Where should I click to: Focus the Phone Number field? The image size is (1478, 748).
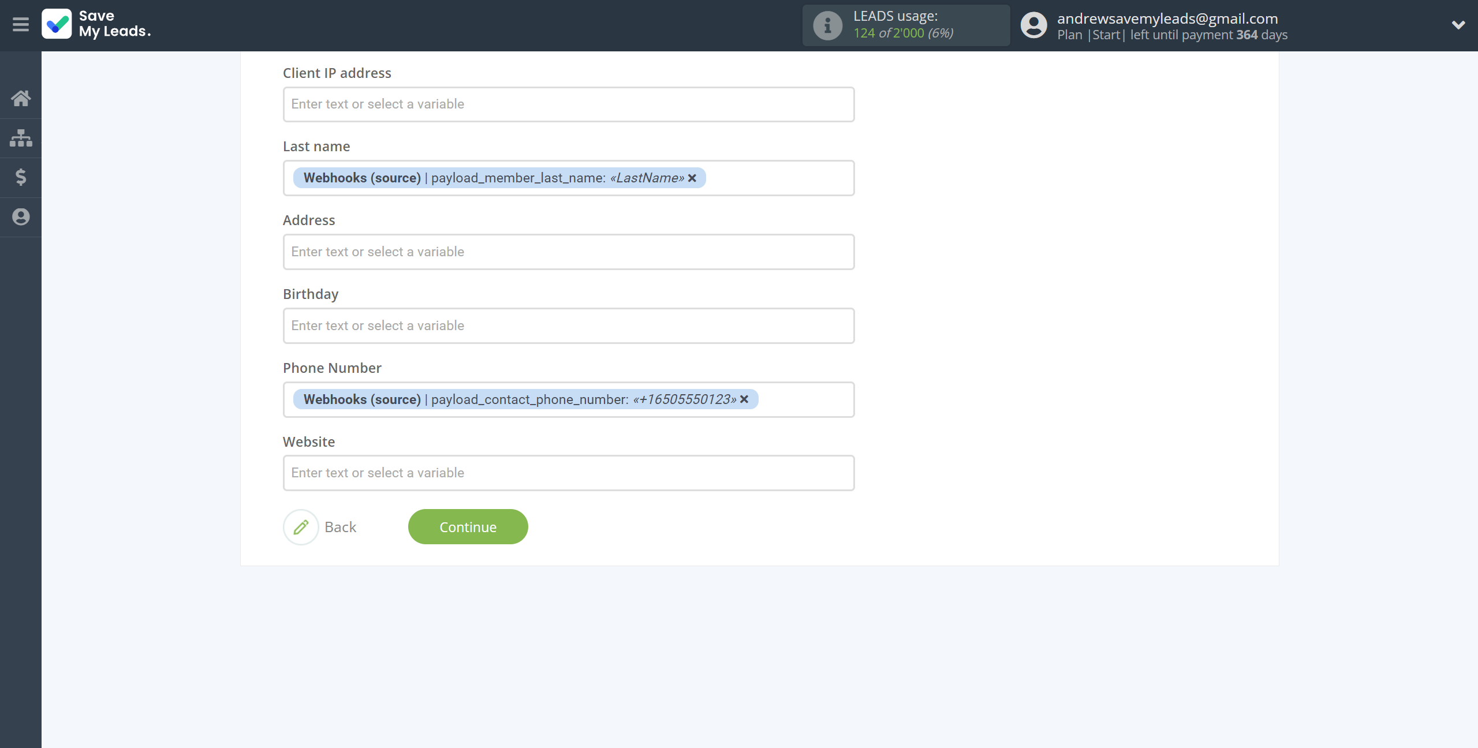coord(569,399)
